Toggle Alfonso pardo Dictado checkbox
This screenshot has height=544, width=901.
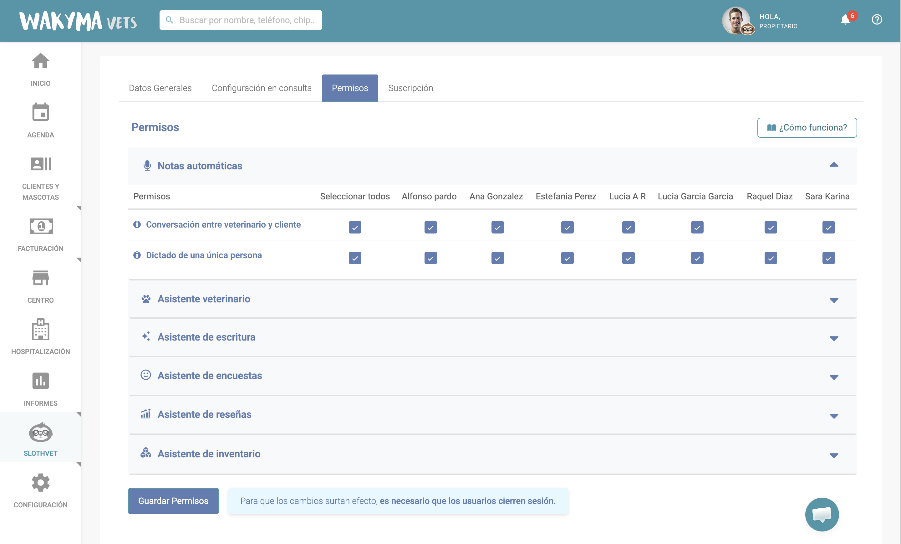click(430, 258)
